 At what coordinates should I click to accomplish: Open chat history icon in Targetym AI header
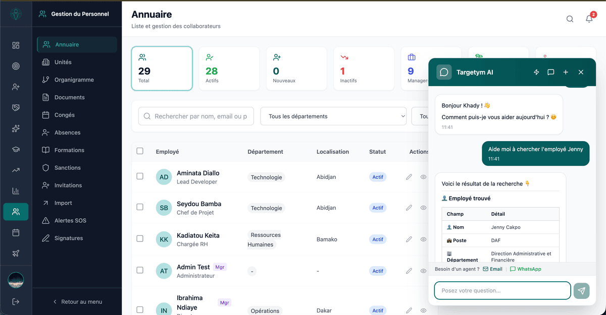(x=551, y=72)
